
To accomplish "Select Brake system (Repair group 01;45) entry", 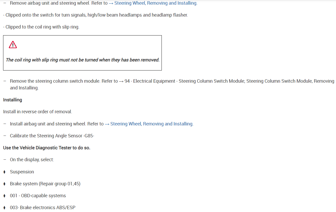I will click(45, 184).
